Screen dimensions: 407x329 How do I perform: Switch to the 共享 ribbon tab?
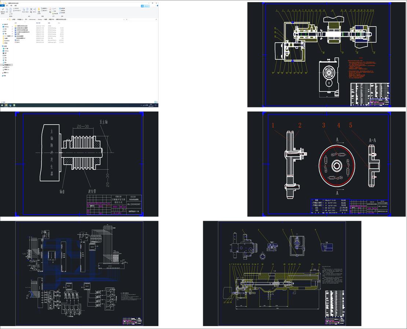click(x=11, y=6)
